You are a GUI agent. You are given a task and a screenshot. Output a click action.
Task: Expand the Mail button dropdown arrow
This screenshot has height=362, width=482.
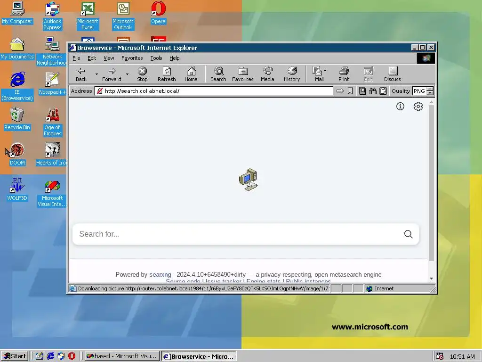point(325,71)
